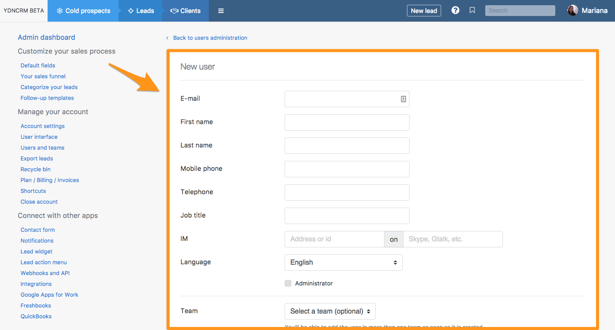This screenshot has width=615, height=330.
Task: Switch to the Cold prospects tab
Action: [x=83, y=11]
